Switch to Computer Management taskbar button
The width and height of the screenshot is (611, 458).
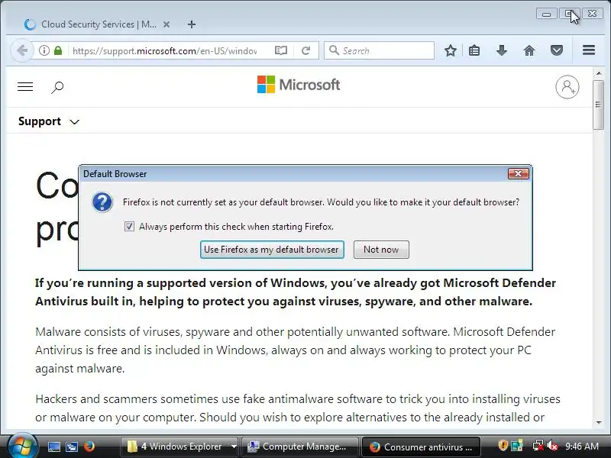pos(299,447)
